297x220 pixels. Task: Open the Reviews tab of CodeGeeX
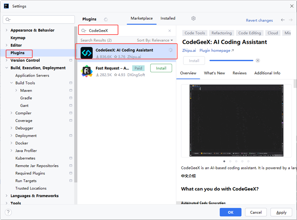[239, 73]
